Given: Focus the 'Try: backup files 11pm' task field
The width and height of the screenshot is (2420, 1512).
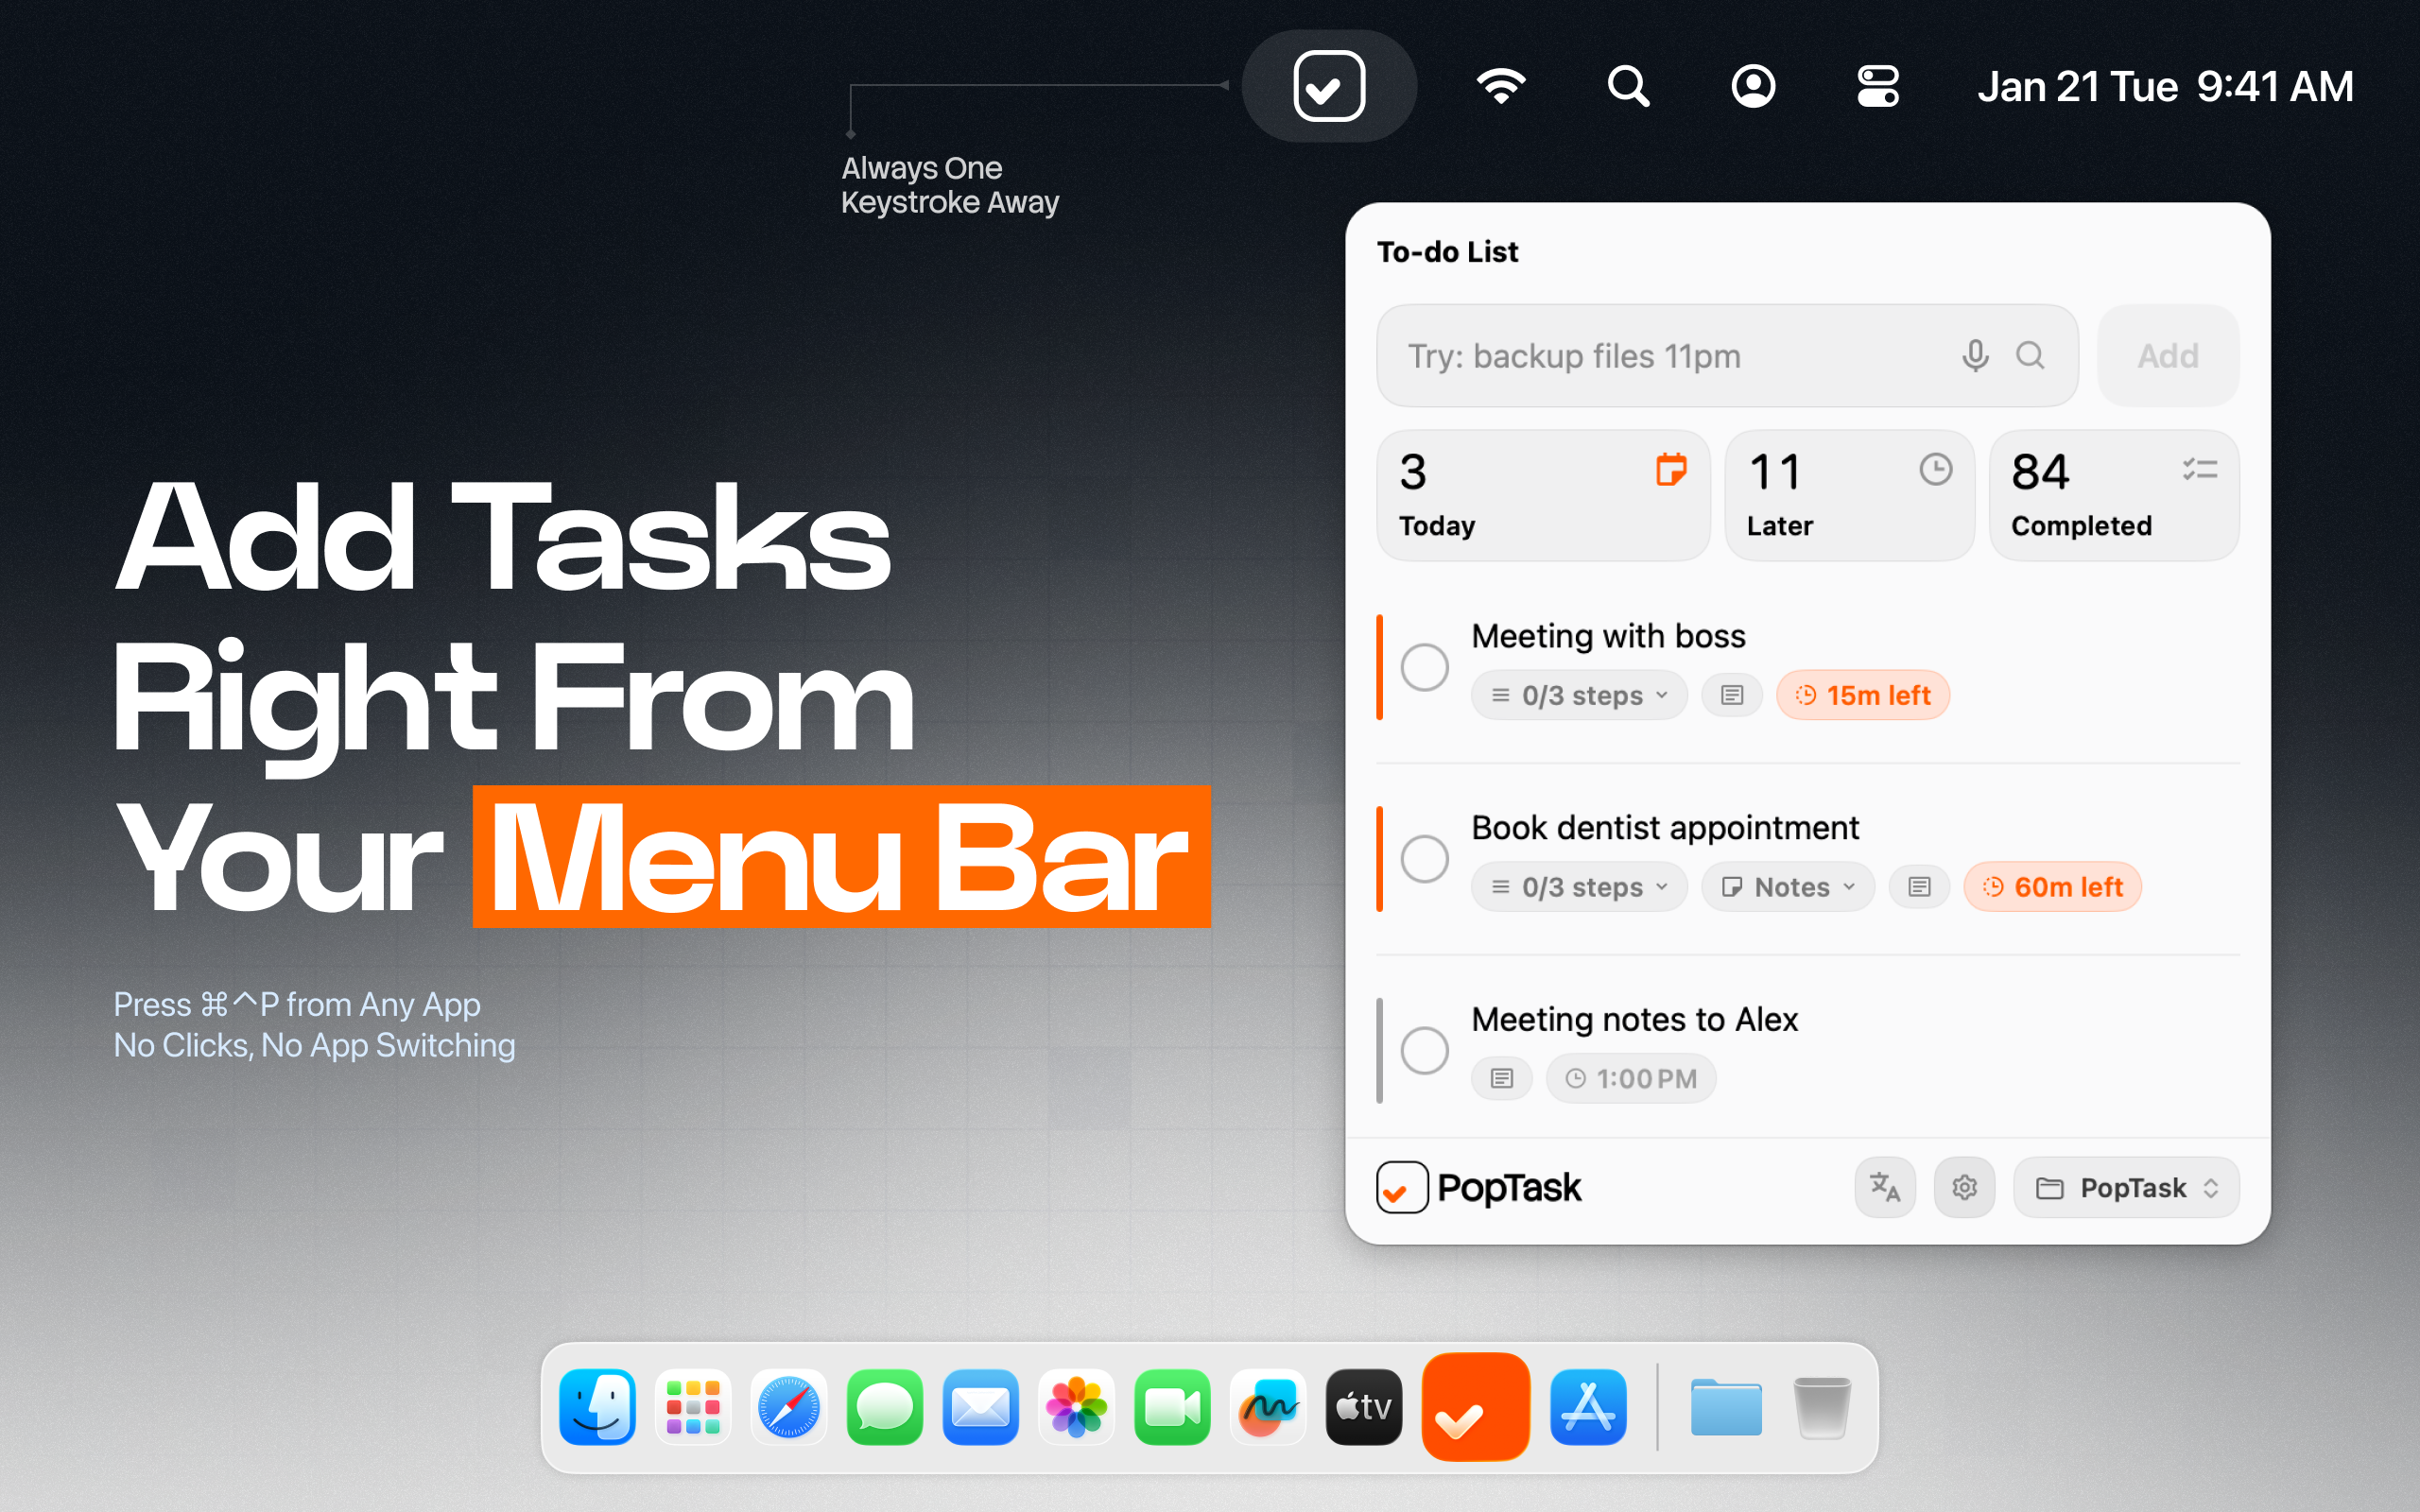Looking at the screenshot, I should click(1727, 356).
